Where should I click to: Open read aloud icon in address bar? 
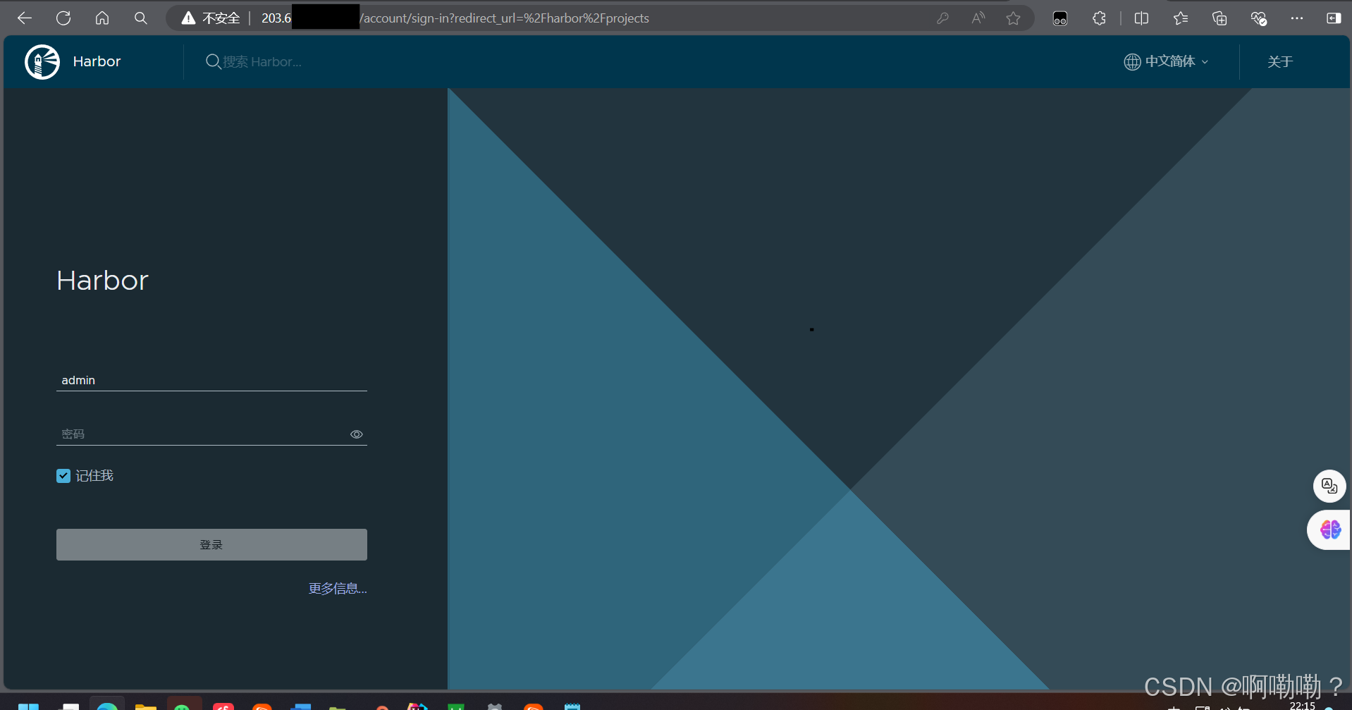coord(978,18)
